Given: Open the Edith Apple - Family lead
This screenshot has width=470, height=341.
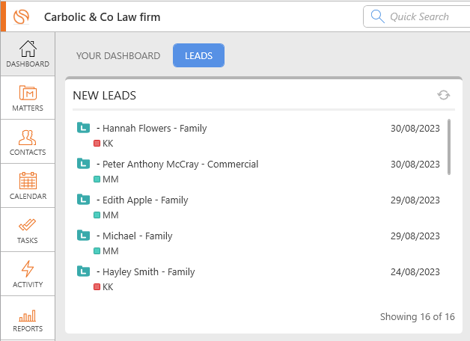Looking at the screenshot, I should 142,200.
